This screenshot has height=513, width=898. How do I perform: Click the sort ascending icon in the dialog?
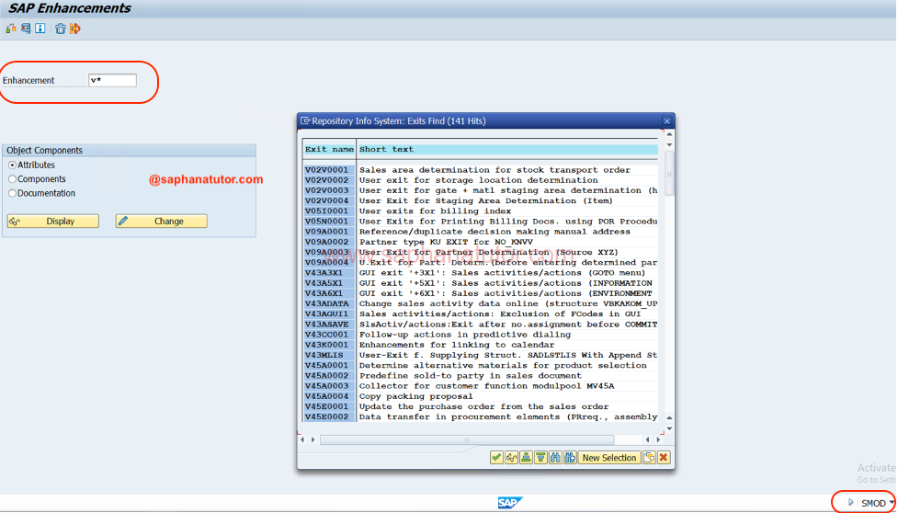526,458
